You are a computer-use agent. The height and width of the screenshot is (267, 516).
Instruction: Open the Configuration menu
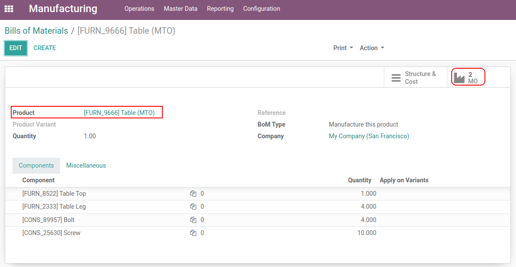(261, 9)
